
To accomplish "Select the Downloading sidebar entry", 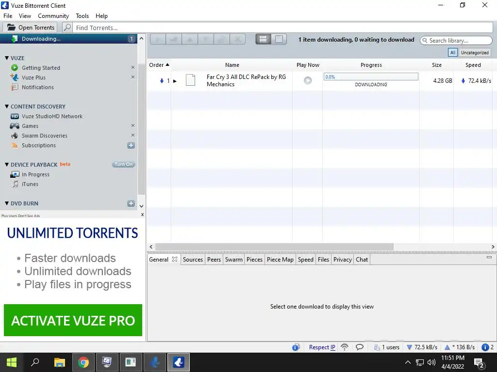I will [68, 39].
